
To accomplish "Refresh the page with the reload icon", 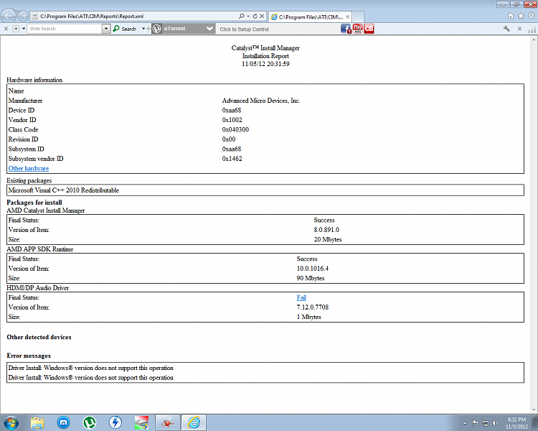I will (255, 16).
